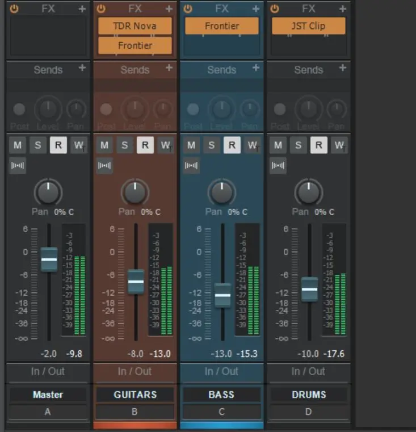Click FX power icon on Master channel

tap(14, 9)
